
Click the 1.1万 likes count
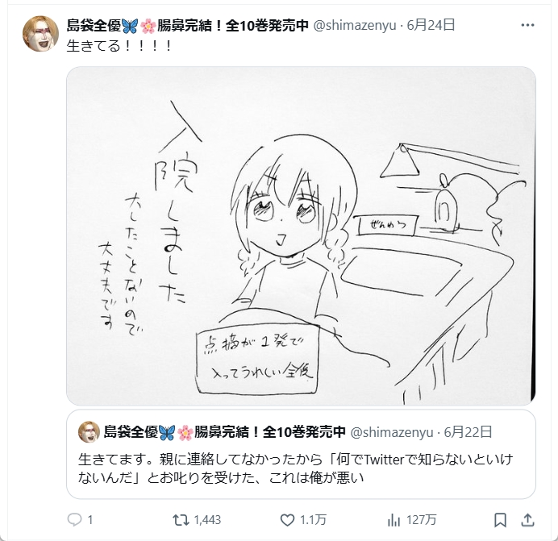tap(313, 520)
